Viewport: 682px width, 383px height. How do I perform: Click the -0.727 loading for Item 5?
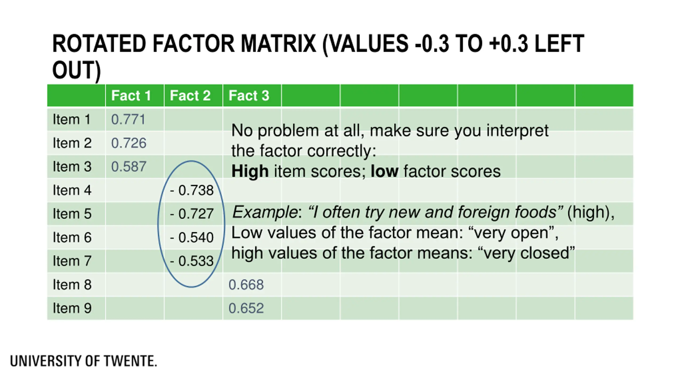tap(192, 214)
